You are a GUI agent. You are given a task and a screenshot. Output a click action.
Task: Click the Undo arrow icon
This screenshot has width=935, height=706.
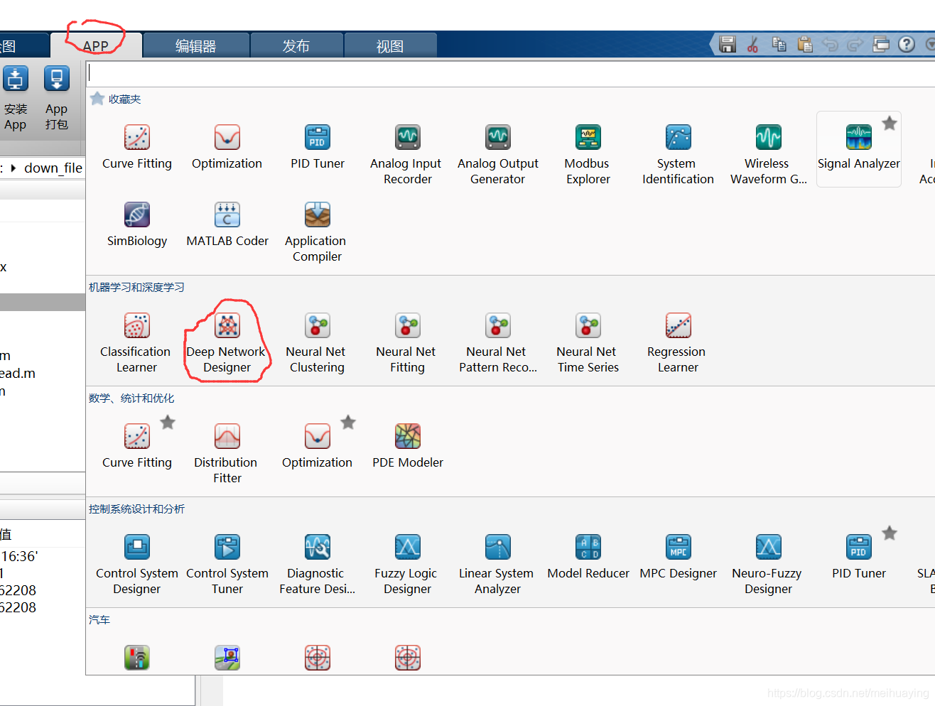click(x=830, y=45)
